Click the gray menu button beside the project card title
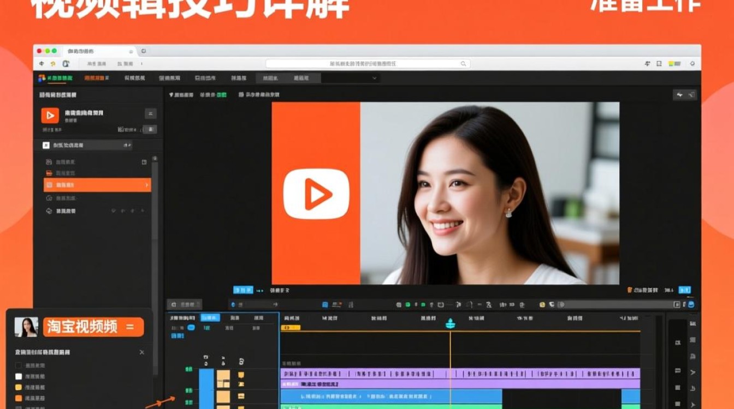The height and width of the screenshot is (409, 734). click(151, 113)
